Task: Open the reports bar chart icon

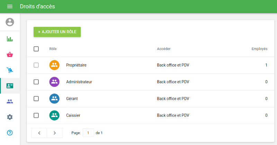Action: 10,39
